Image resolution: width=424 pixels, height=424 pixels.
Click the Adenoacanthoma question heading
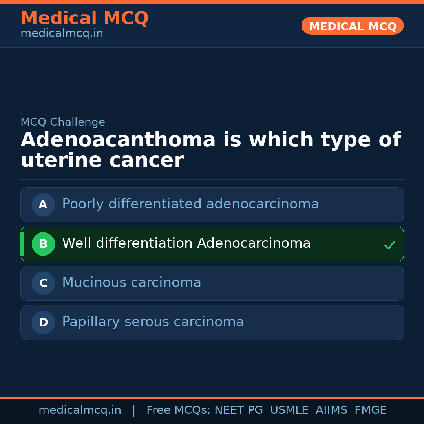[x=210, y=150]
